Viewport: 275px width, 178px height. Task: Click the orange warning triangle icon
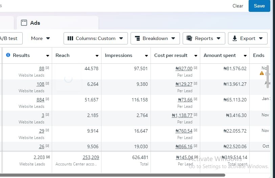[262, 73]
